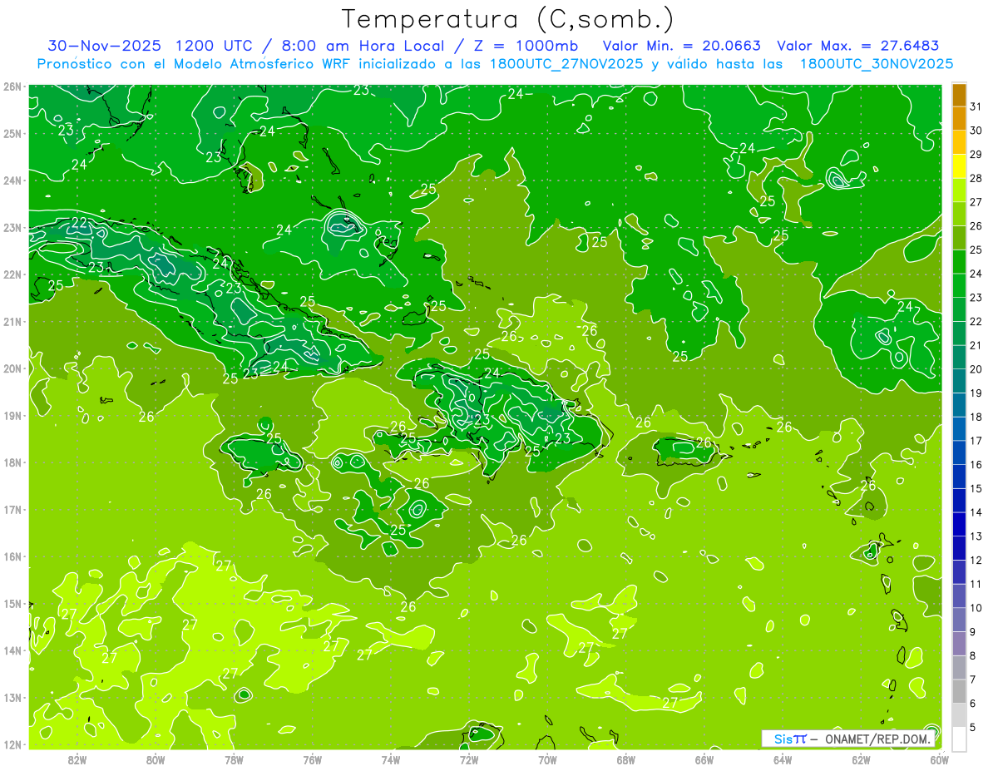Click the 26N latitude axis label
The image size is (998, 771).
(12, 86)
